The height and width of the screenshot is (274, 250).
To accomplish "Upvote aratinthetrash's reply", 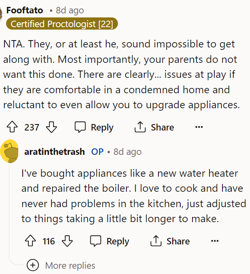I will click(x=30, y=242).
